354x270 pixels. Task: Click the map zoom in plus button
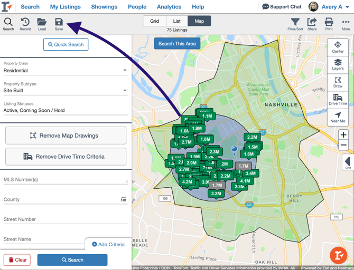click(x=343, y=135)
